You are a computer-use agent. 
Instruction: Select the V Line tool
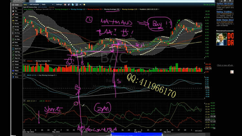click(17, 68)
